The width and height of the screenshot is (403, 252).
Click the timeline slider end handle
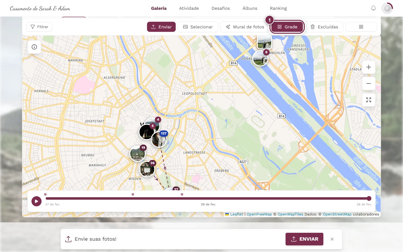(x=369, y=199)
